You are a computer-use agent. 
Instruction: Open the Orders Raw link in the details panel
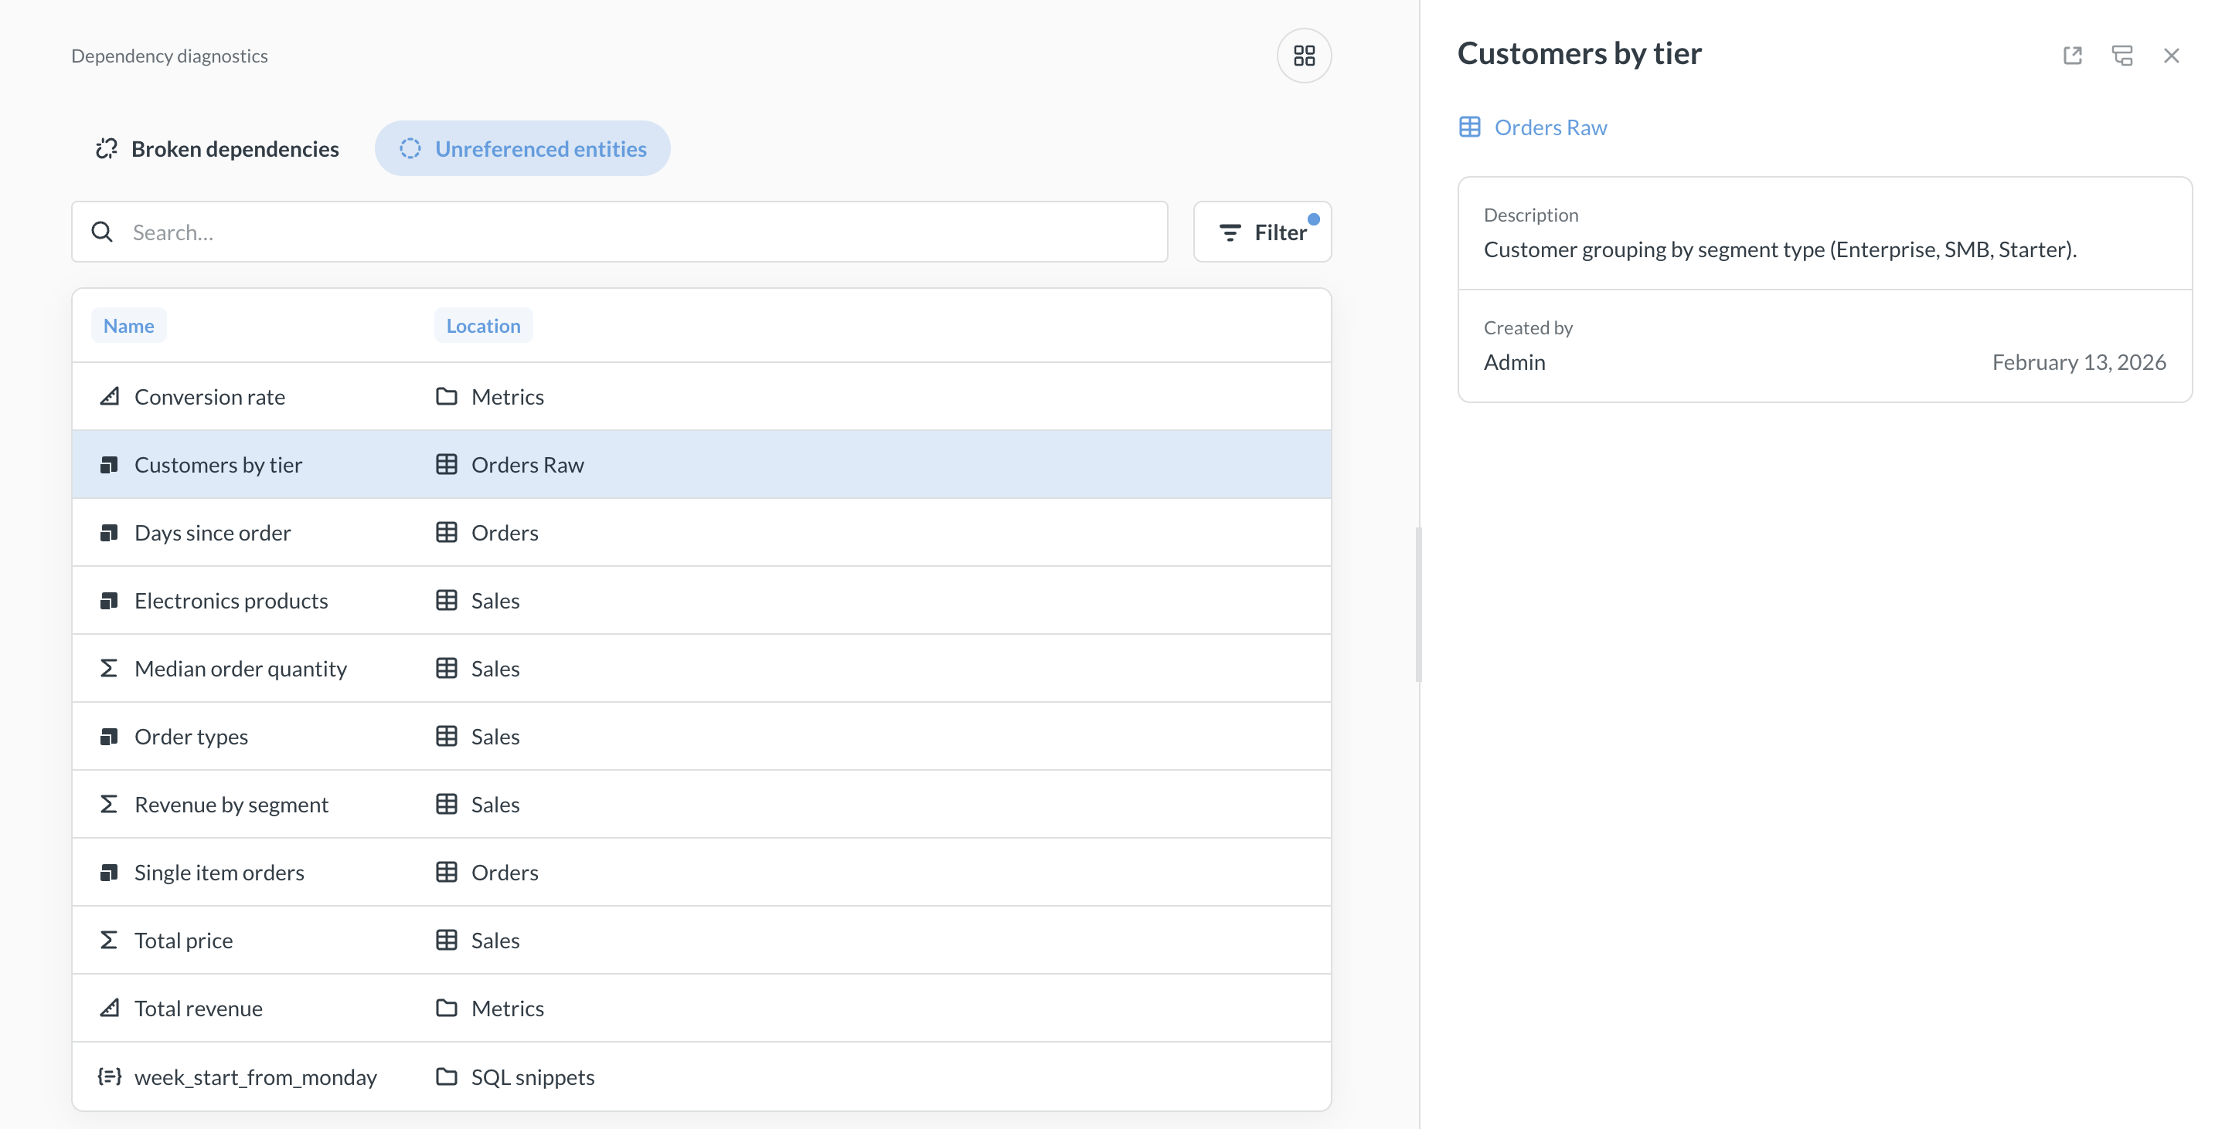pyautogui.click(x=1550, y=127)
